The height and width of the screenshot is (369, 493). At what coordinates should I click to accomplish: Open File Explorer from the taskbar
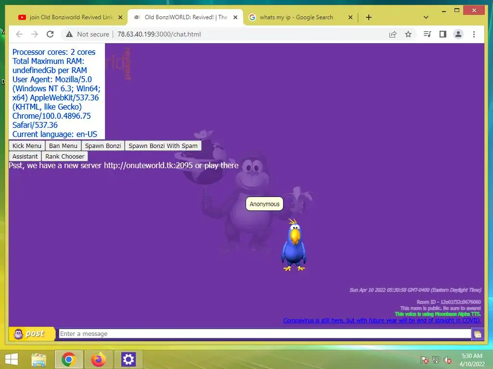point(39,359)
